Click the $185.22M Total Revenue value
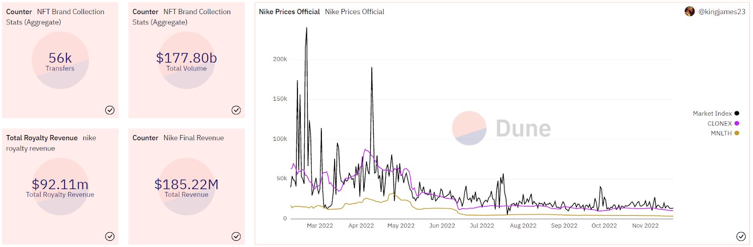753x247 pixels. pos(186,184)
